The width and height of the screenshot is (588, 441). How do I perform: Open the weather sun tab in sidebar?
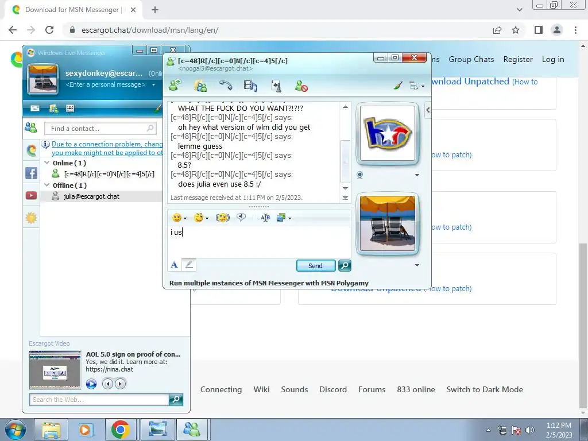(x=32, y=218)
